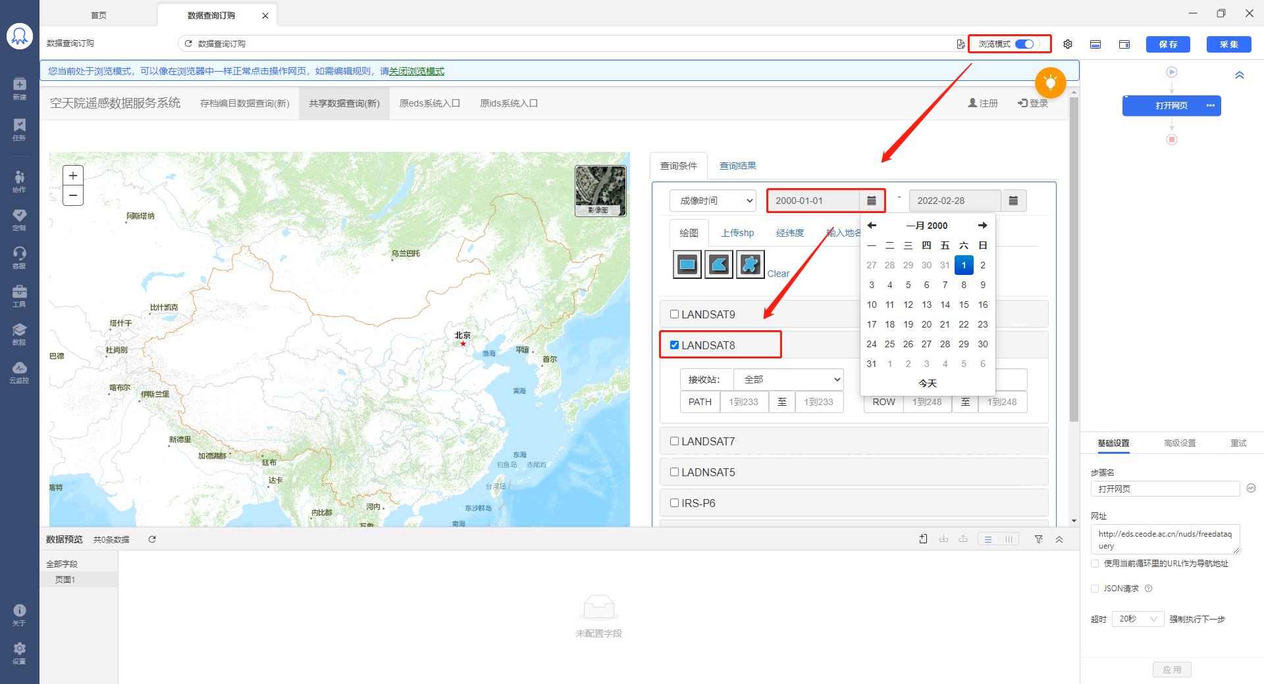
Task: Click the workflow stop icon
Action: tap(1172, 139)
